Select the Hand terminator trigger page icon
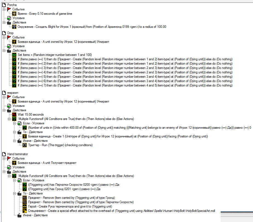This screenshot has height=222, width=253. (x=4, y=154)
